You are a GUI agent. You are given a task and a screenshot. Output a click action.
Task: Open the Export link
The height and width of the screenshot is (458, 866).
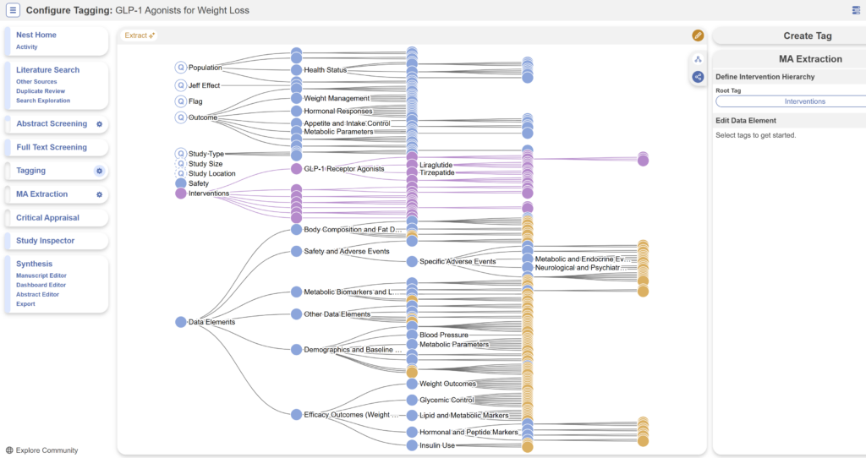(25, 303)
